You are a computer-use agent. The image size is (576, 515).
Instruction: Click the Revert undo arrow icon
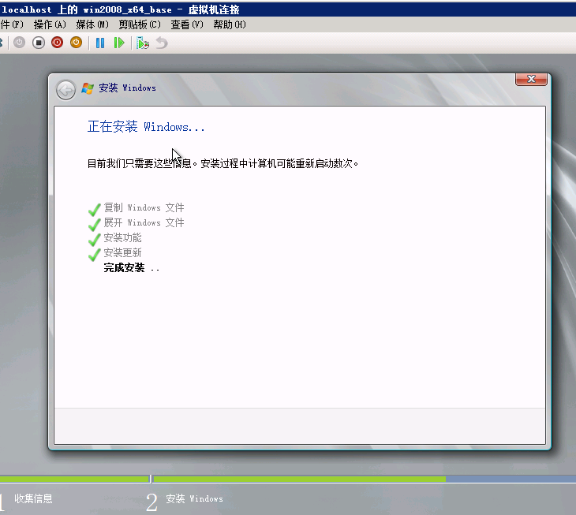click(162, 43)
